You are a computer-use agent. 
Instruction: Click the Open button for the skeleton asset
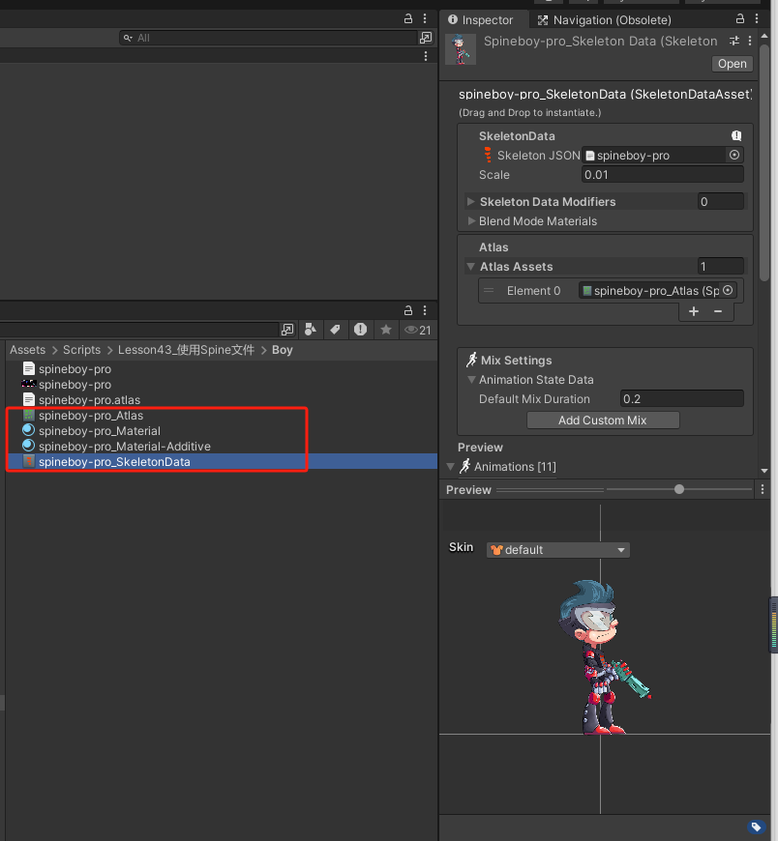tap(732, 64)
